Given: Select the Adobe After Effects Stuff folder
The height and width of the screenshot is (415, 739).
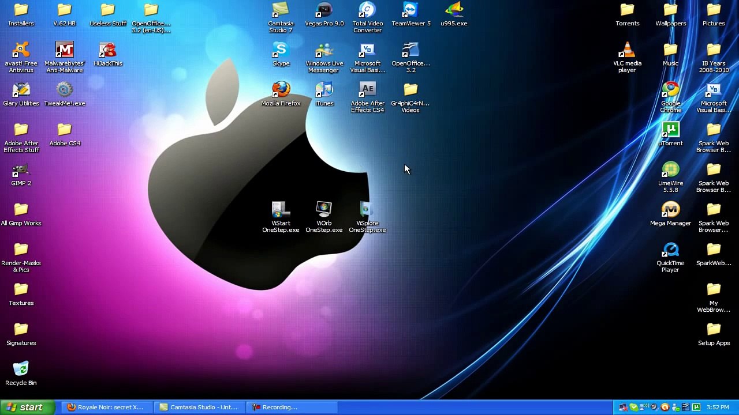Looking at the screenshot, I should tap(21, 137).
